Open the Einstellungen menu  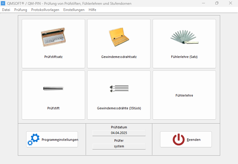coord(74,10)
